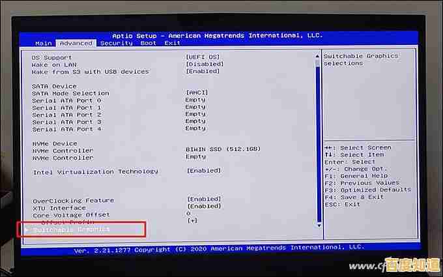443x277 pixels.
Task: Click the highlighted Advanced tab
Action: coord(76,43)
